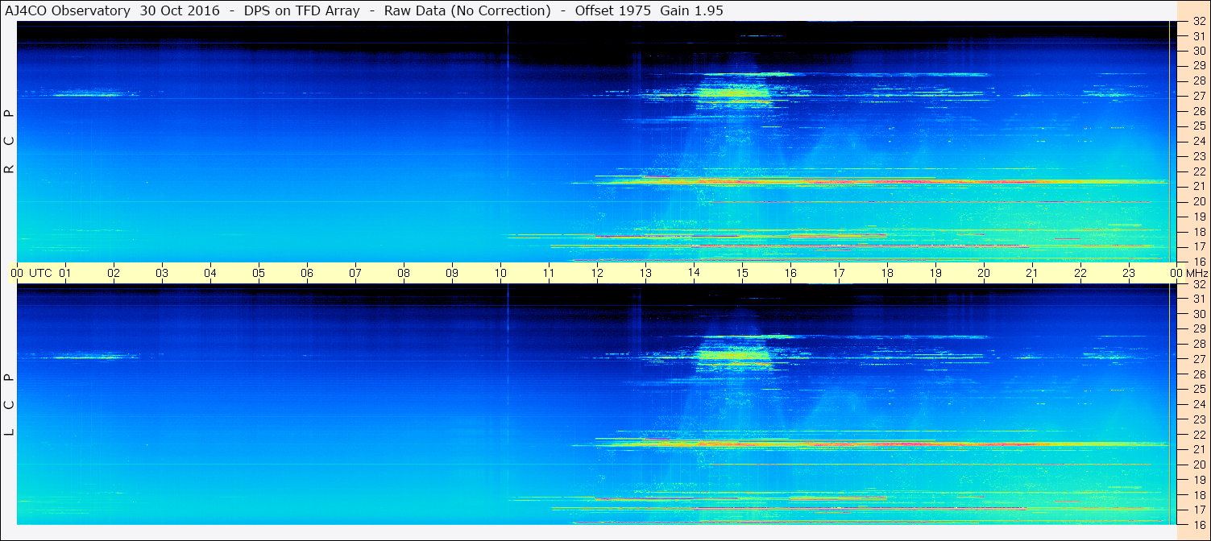Select the 12 hour tick label

pos(597,273)
